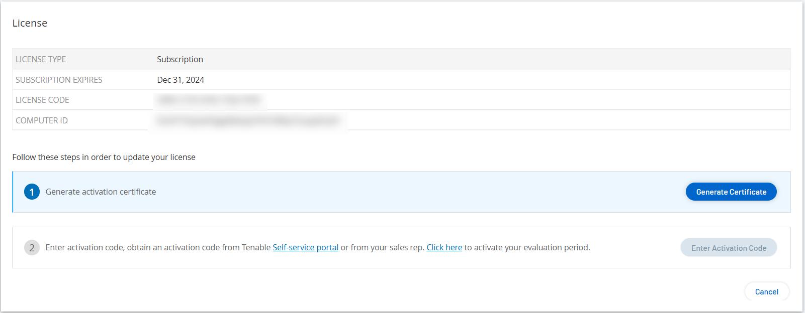
Task: Click the License heading
Action: point(30,23)
